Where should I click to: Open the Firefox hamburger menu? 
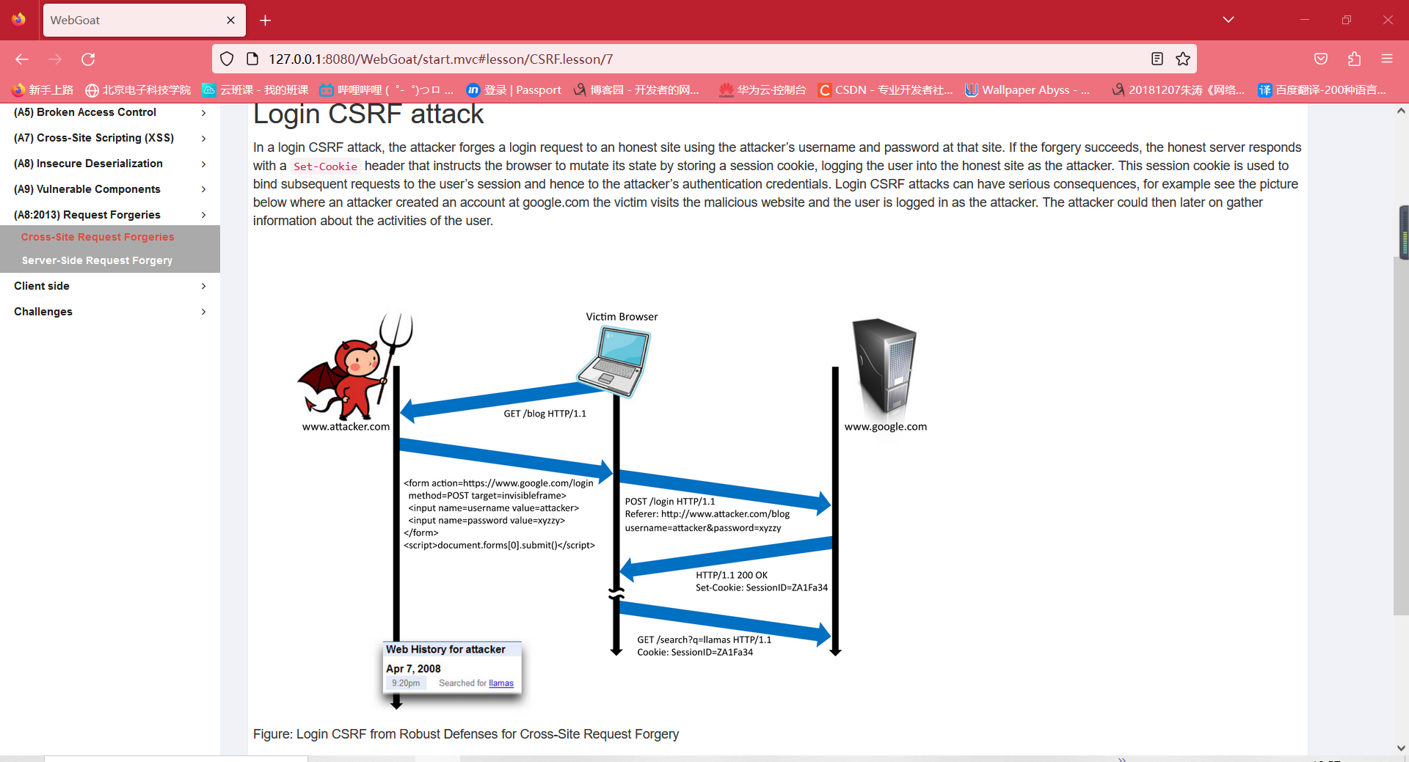point(1387,59)
